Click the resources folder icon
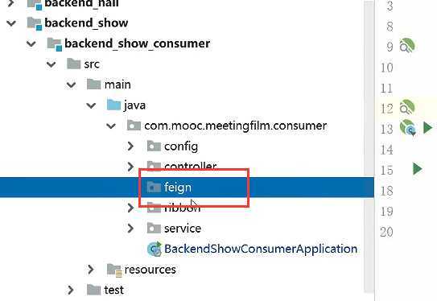 [114, 270]
